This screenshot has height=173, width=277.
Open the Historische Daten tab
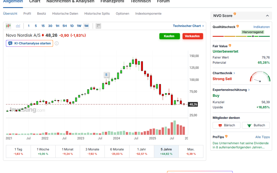click(65, 13)
